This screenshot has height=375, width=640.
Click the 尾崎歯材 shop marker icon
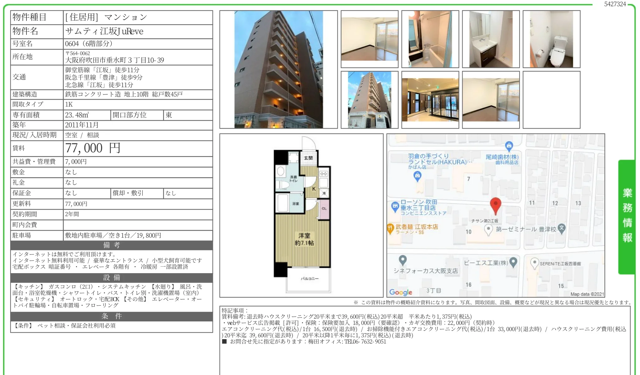(x=509, y=145)
